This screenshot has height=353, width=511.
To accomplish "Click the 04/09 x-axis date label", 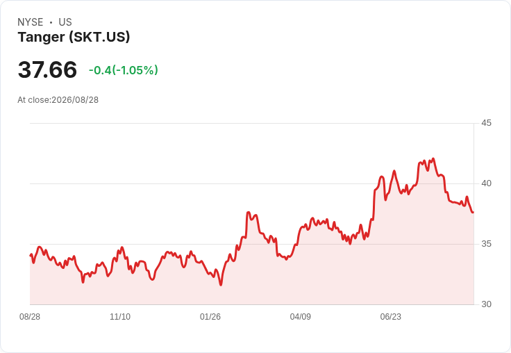I will tap(300, 317).
